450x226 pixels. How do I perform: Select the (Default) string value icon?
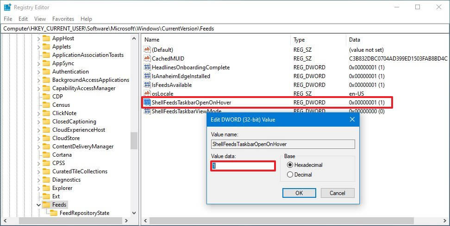[x=147, y=49]
